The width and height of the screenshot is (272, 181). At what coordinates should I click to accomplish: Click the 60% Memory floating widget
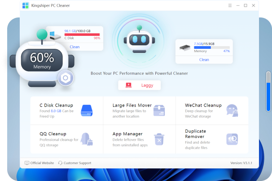click(x=42, y=60)
